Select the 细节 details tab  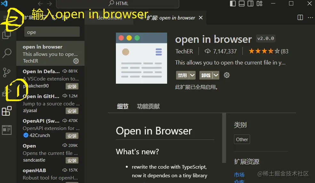pos(123,106)
